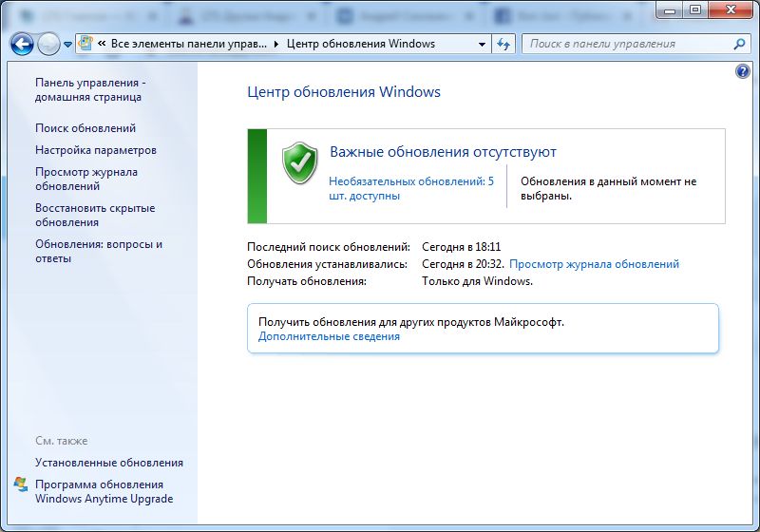
Task: Open "Настройка параметров" in sidebar
Action: 96,150
